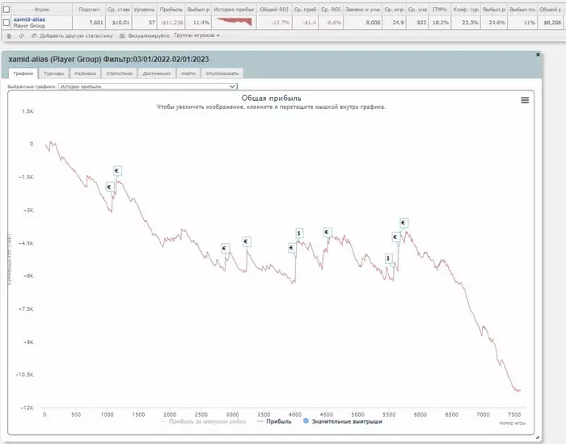Sort by the 'Прибыль' column header

(171, 10)
